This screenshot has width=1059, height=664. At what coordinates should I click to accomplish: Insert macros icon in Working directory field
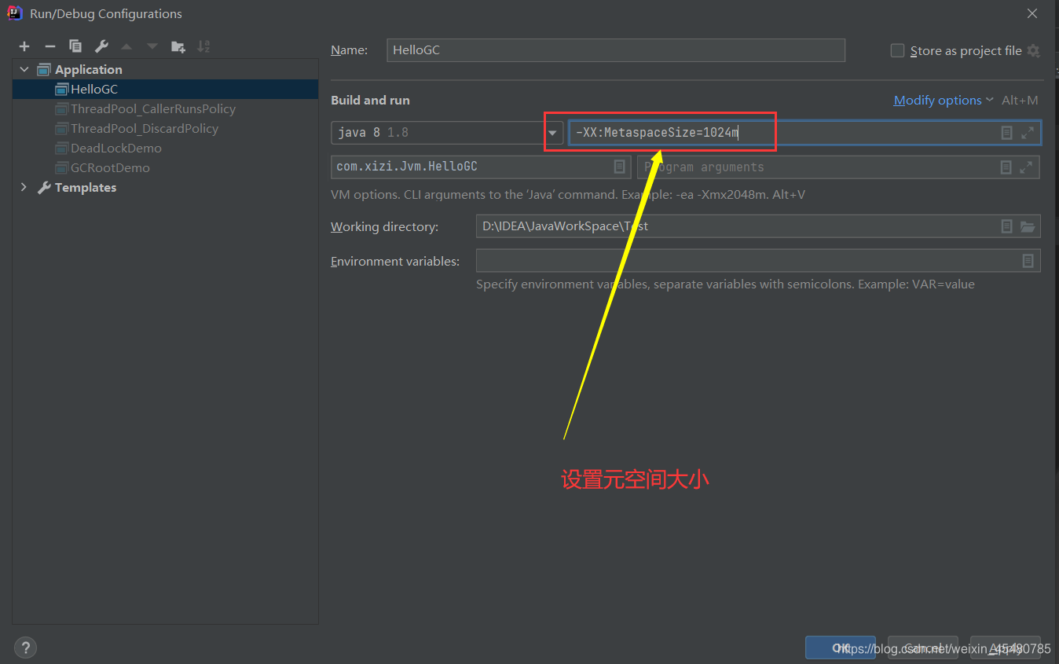(x=1006, y=226)
